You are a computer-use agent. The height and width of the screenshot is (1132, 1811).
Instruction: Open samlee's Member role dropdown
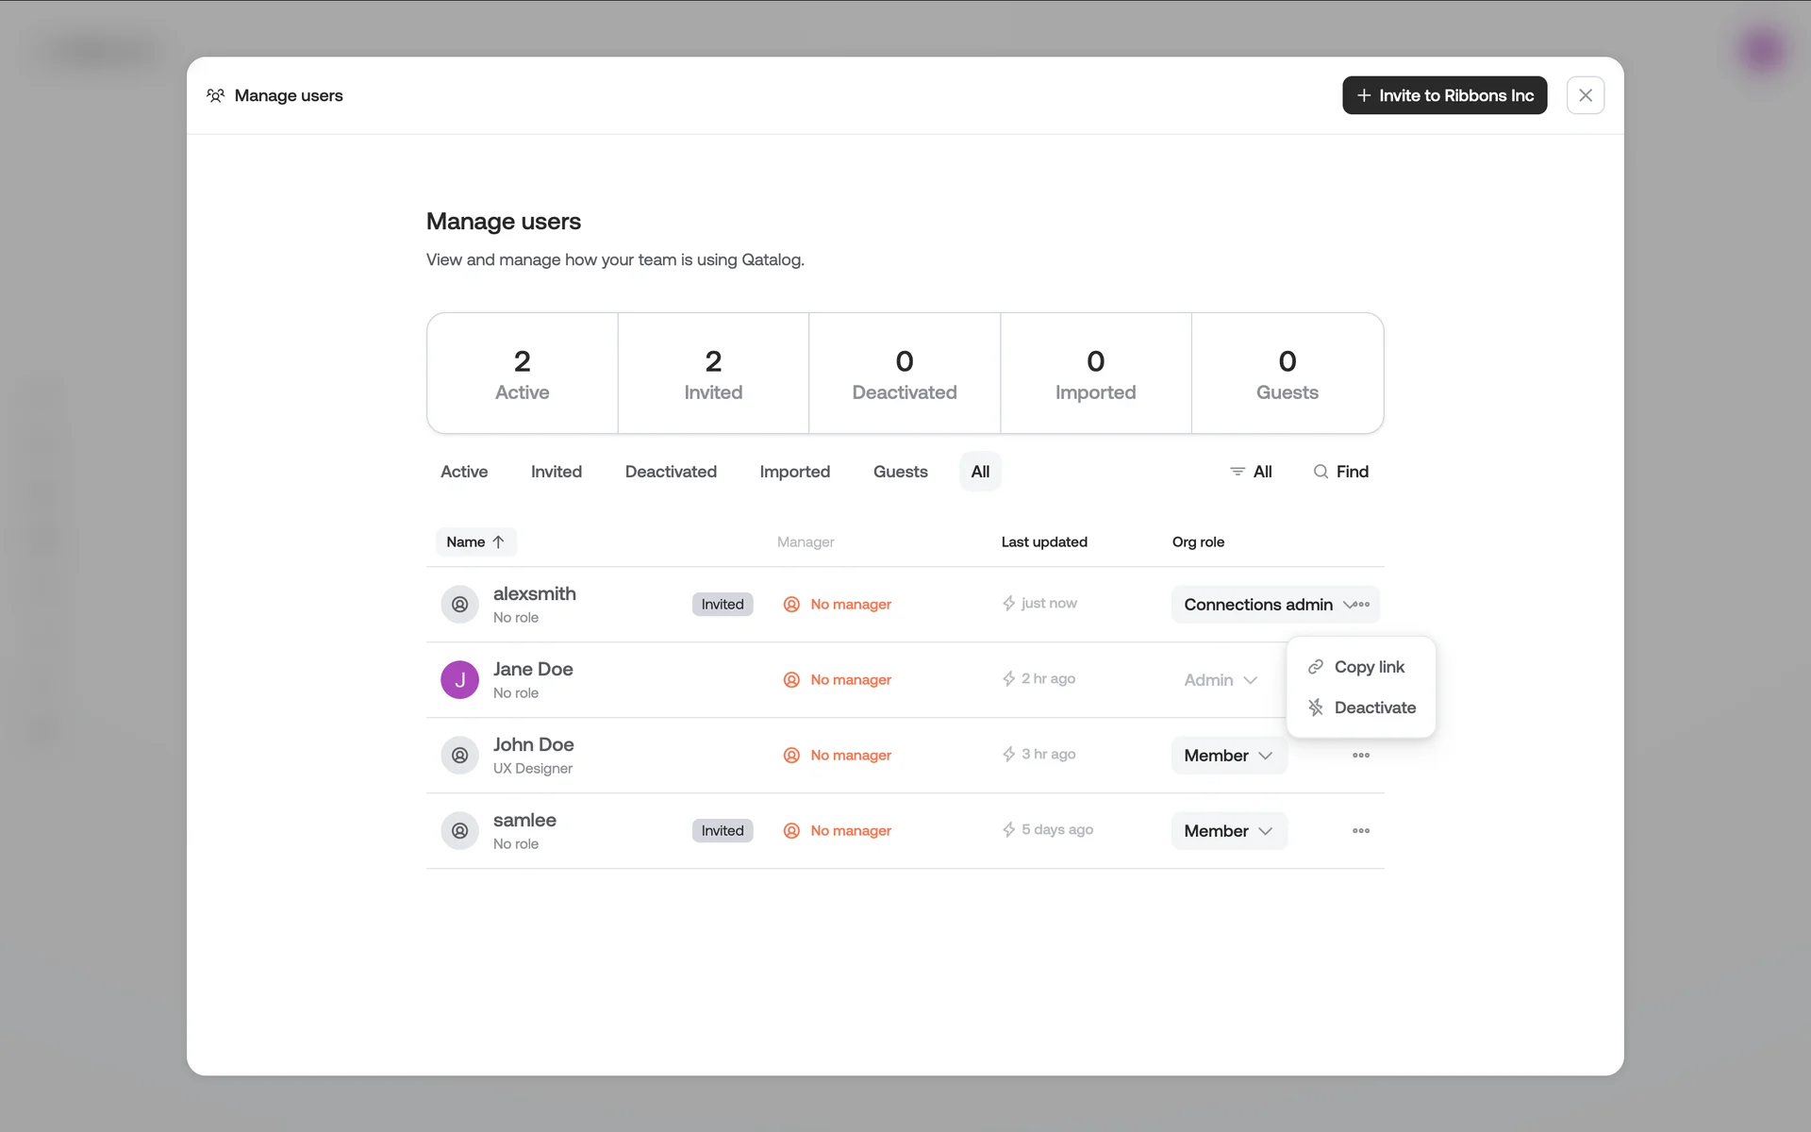tap(1228, 831)
